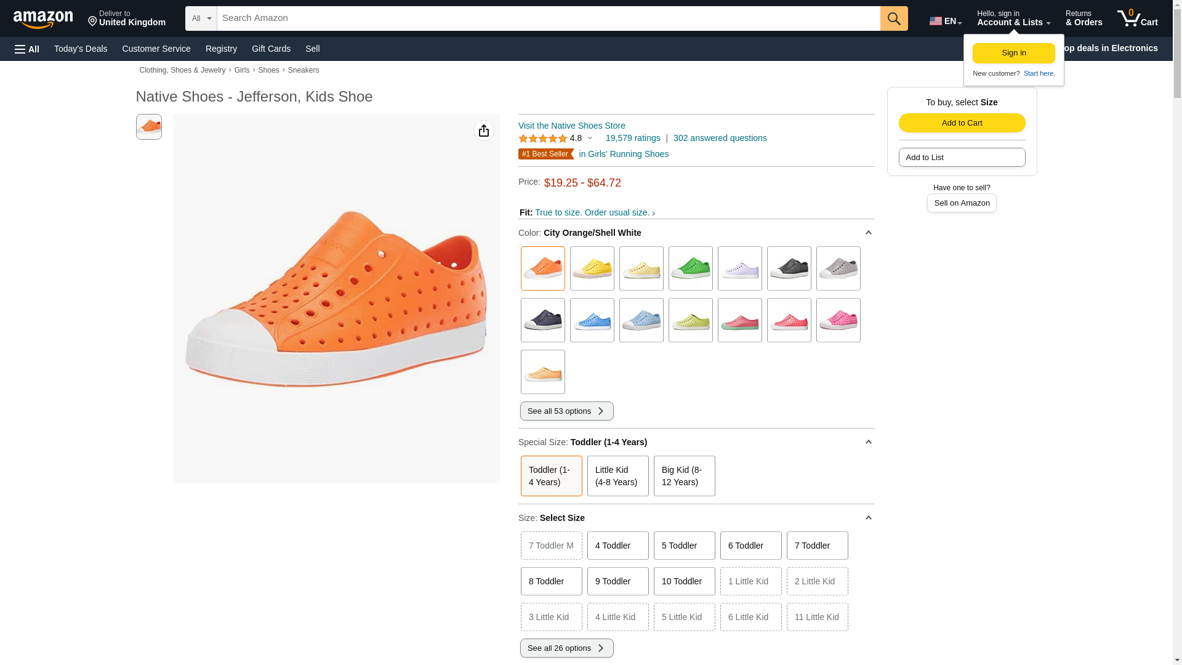Click the star rating icon
Screen dimensions: 1182x665
[542, 139]
